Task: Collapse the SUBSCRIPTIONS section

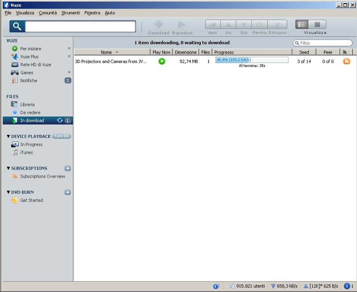Action: (8, 169)
